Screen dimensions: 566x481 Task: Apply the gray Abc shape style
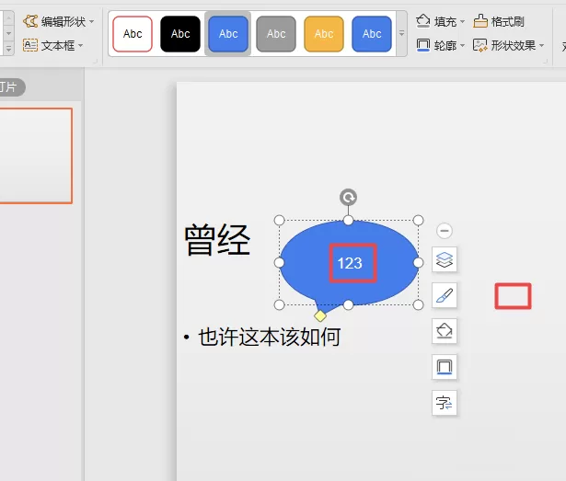point(276,34)
